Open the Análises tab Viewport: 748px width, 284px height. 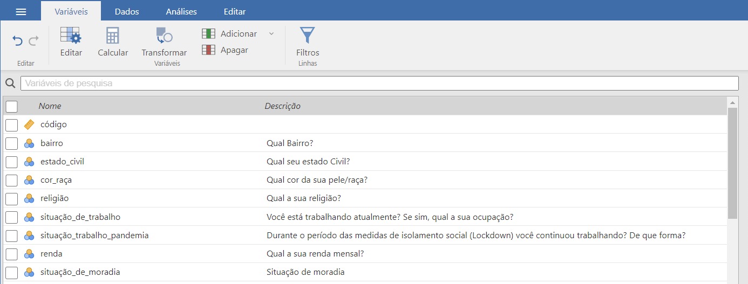(181, 11)
